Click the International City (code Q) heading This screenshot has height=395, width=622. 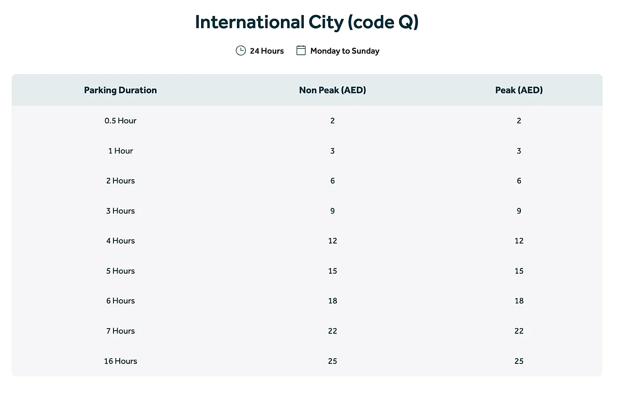(x=306, y=22)
